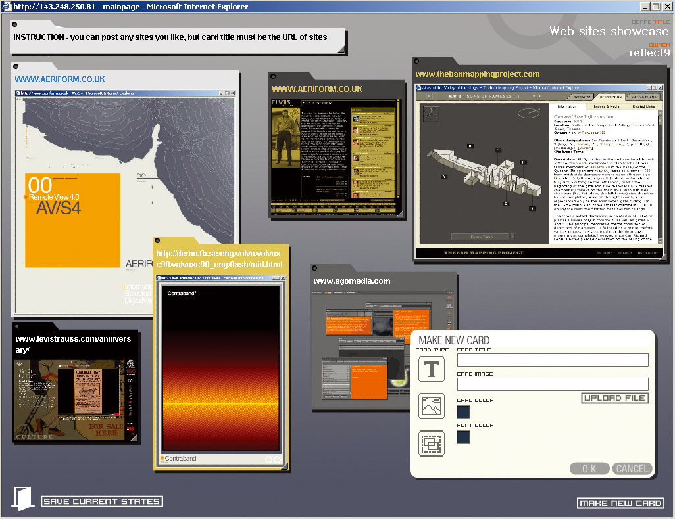Click Save Current States button
This screenshot has width=675, height=519.
[x=102, y=501]
